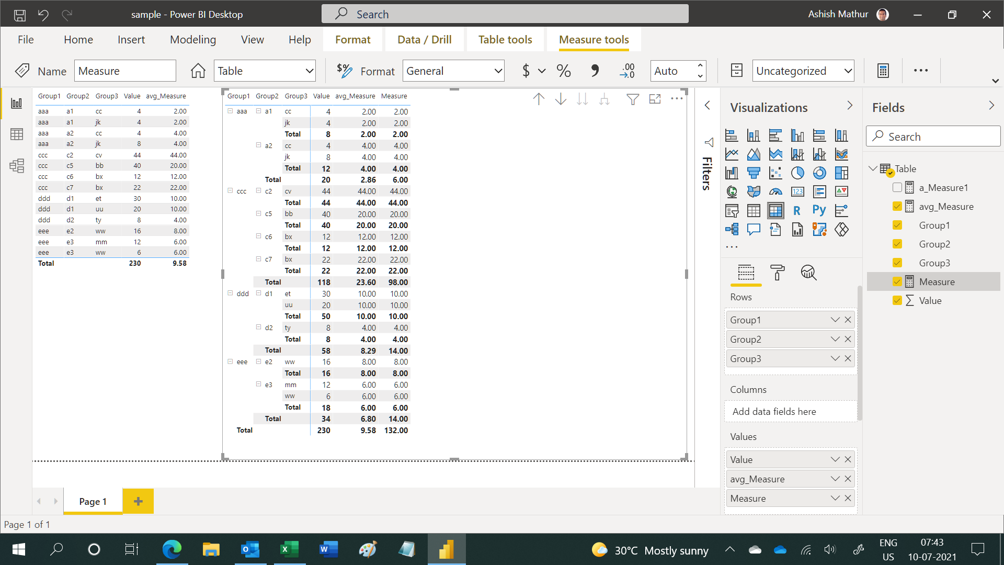Switch to the Table tools tab

coord(505,40)
